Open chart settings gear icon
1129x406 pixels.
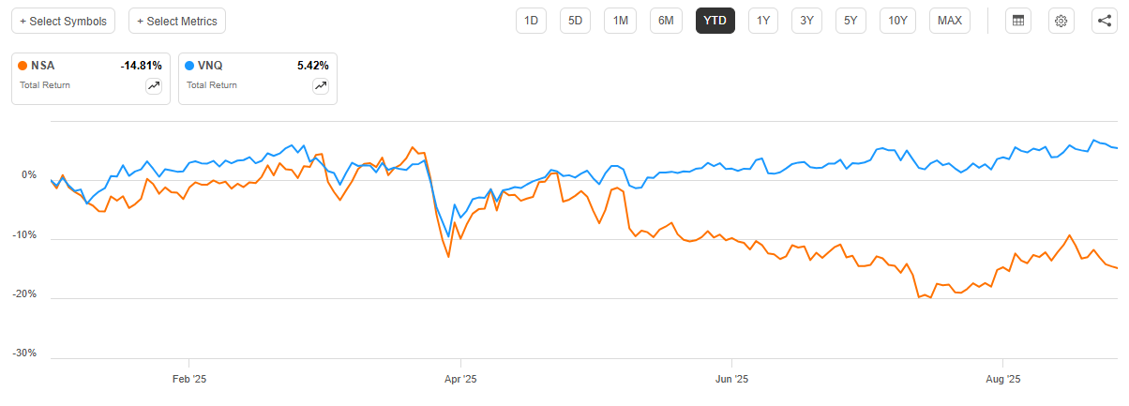[x=1061, y=21]
